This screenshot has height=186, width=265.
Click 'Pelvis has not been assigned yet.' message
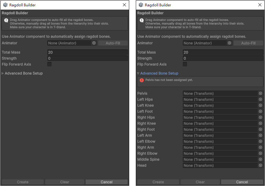[x=169, y=80]
